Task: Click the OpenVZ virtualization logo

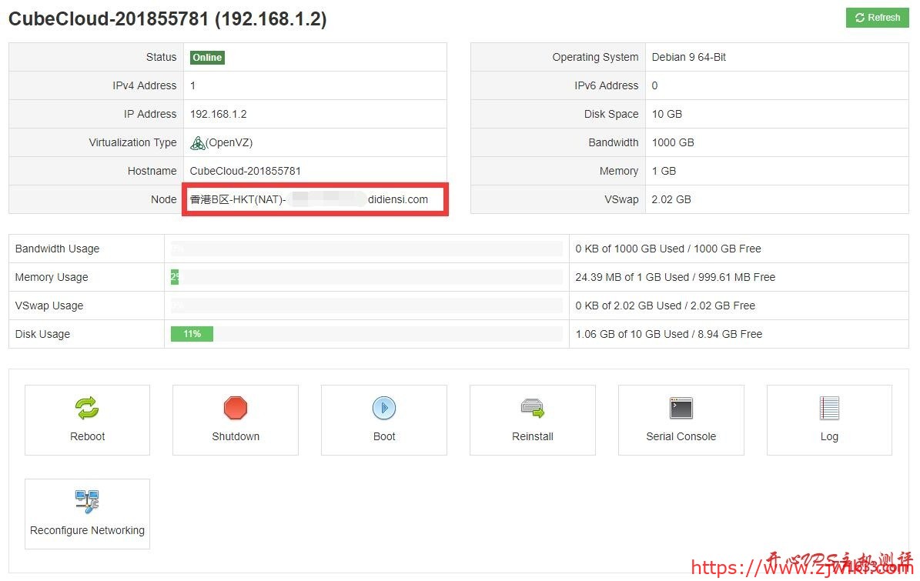Action: click(x=198, y=143)
